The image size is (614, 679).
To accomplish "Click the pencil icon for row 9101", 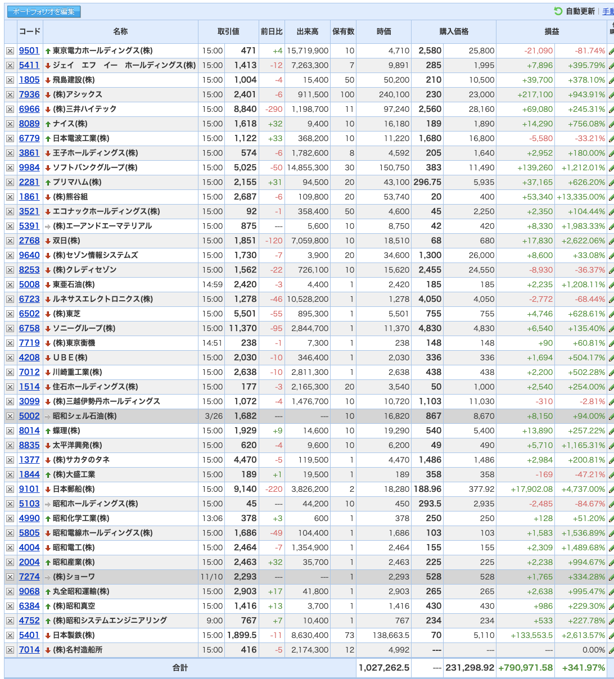I will point(611,489).
